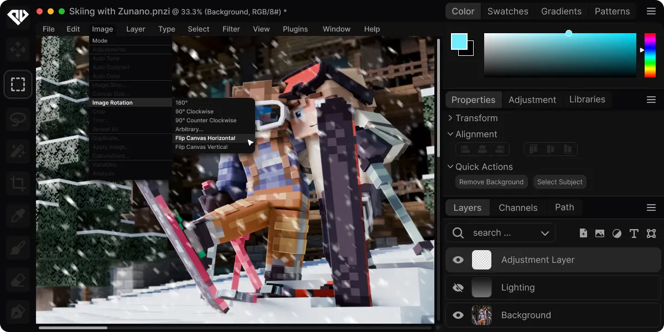The height and width of the screenshot is (332, 664).
Task: Select the Move tool
Action: [x=18, y=50]
